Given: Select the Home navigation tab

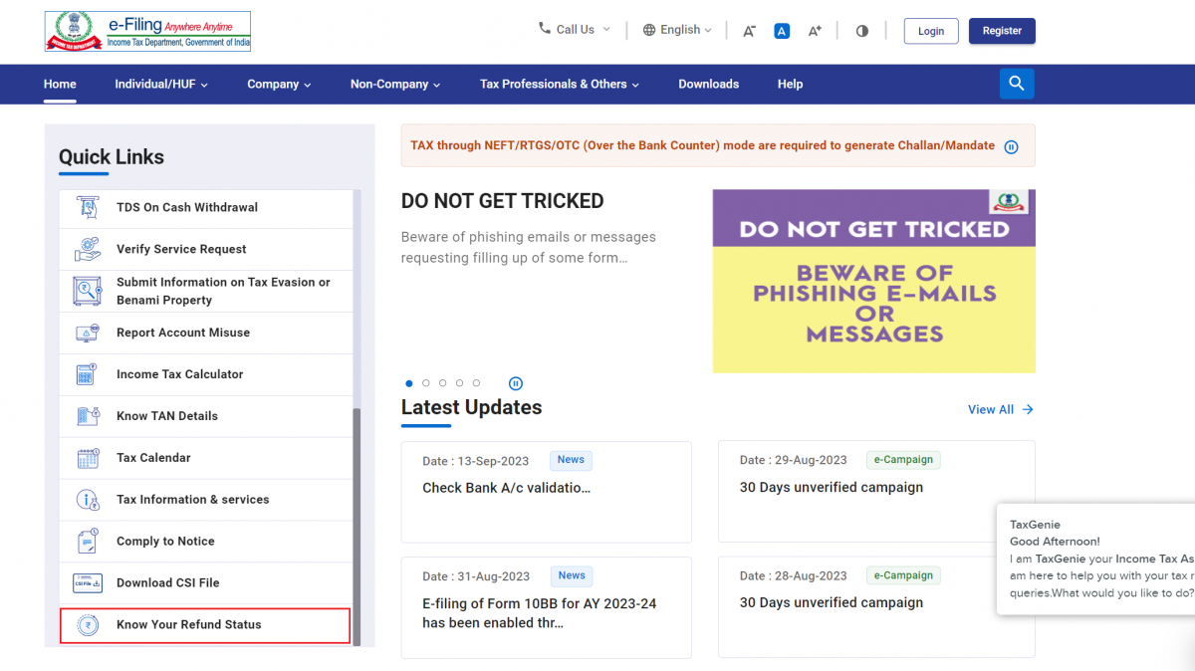Looking at the screenshot, I should [x=60, y=84].
